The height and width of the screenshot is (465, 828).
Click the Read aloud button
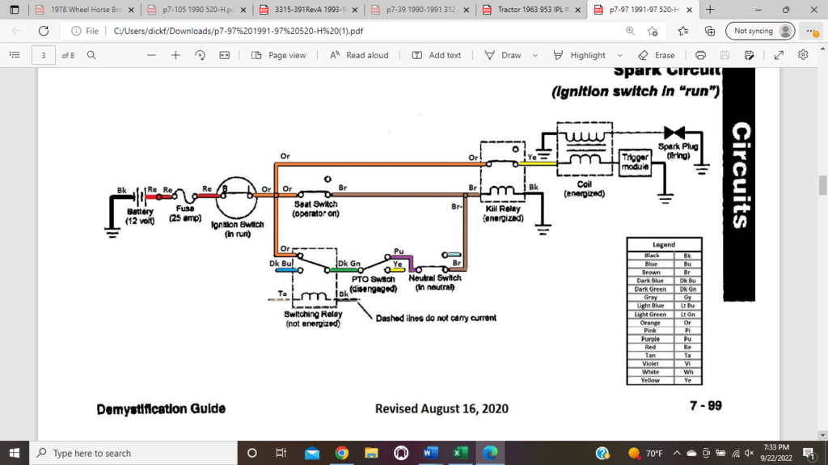click(x=359, y=55)
